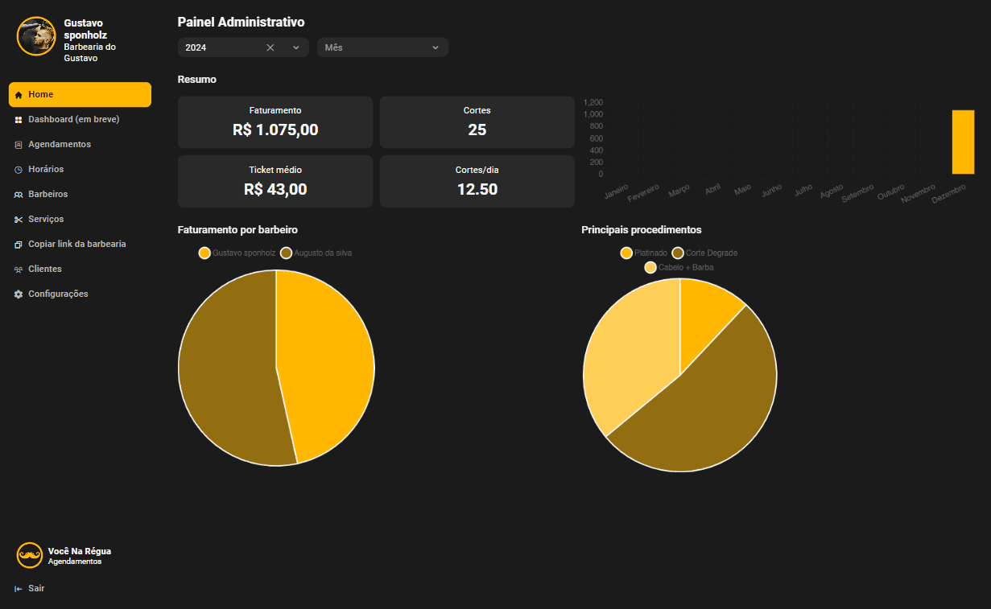Open the Barbeiros menu item
The height and width of the screenshot is (609, 991).
80,194
